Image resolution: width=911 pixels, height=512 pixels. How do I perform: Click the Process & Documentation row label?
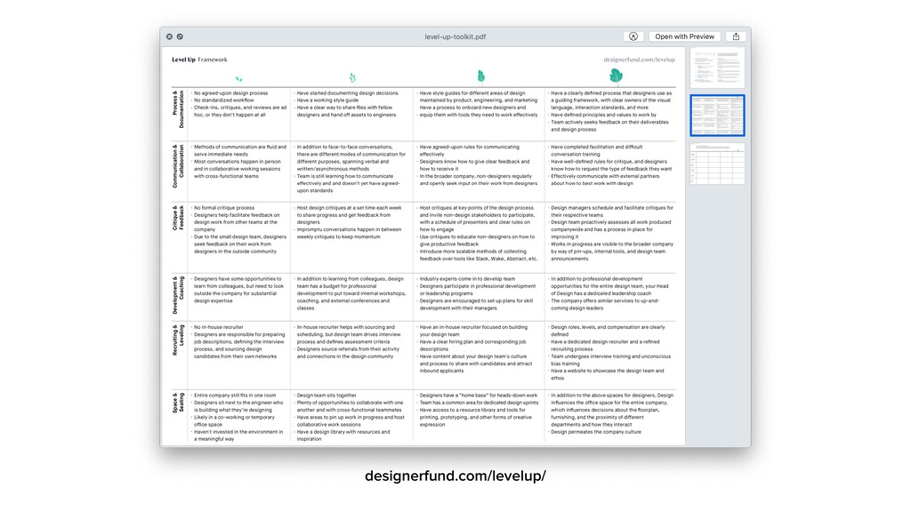pos(178,109)
